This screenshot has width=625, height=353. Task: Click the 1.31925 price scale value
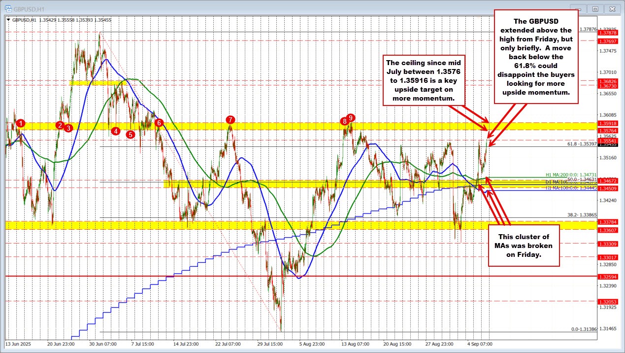pyautogui.click(x=607, y=307)
